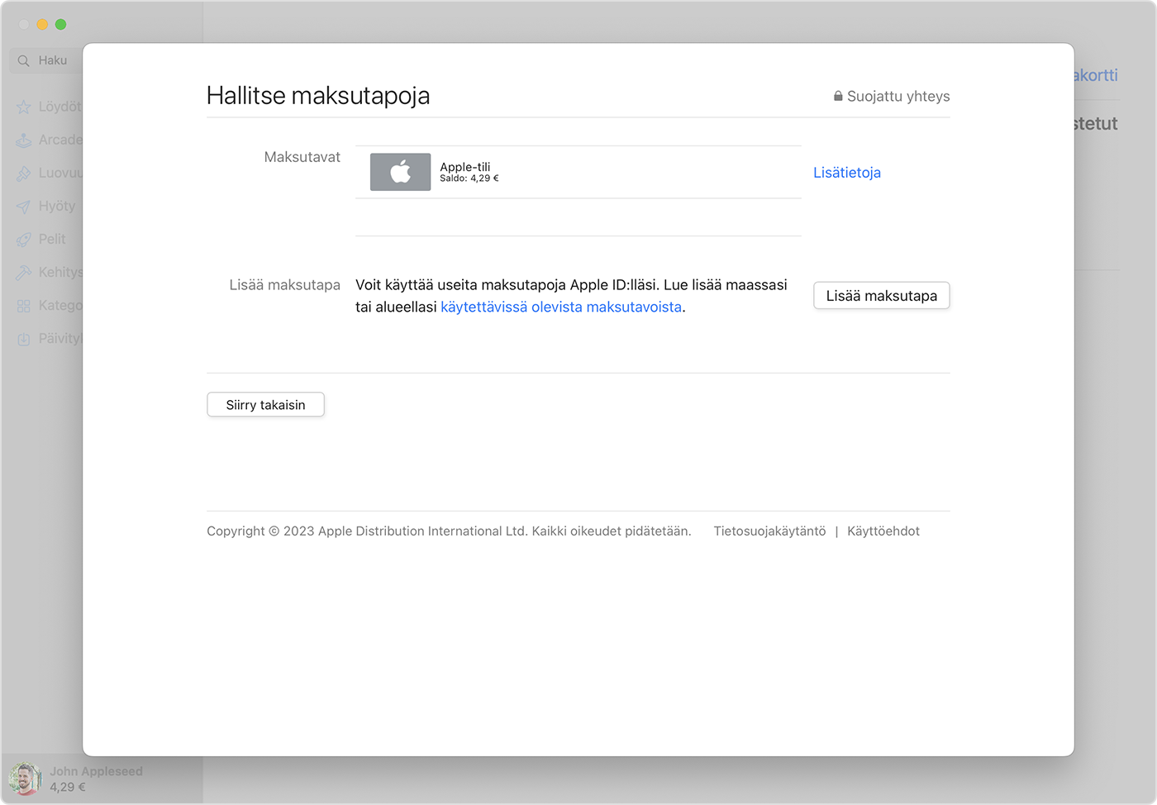Click the magnifier icon in Haku field

pos(23,60)
